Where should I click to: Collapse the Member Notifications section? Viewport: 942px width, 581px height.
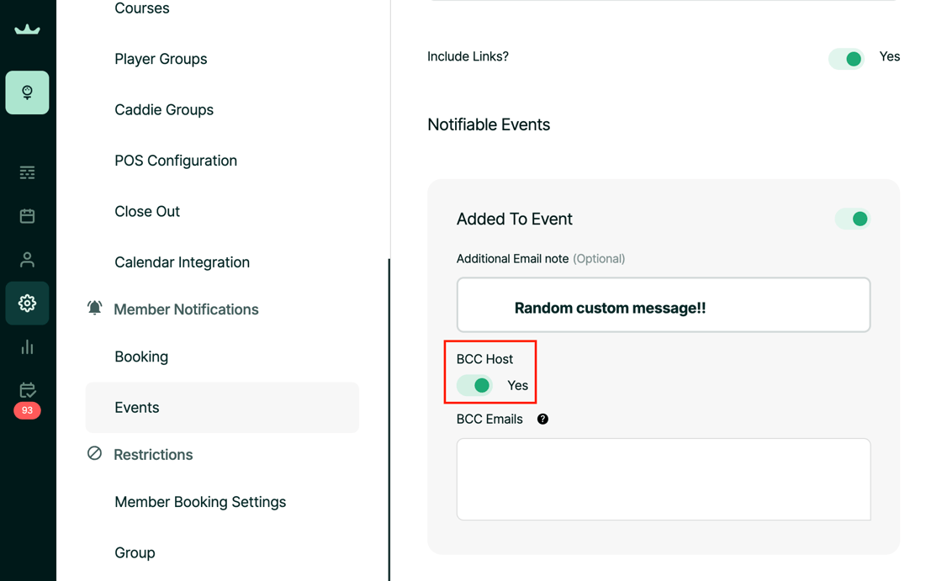(x=185, y=309)
